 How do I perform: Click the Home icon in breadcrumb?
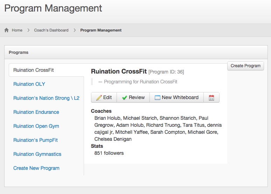coord(7,30)
